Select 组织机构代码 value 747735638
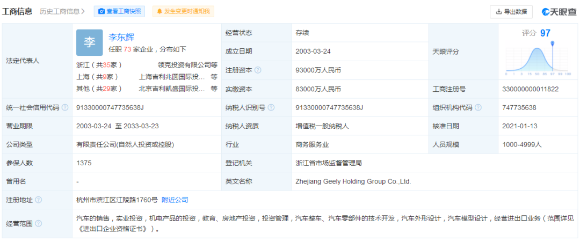 pos(519,107)
